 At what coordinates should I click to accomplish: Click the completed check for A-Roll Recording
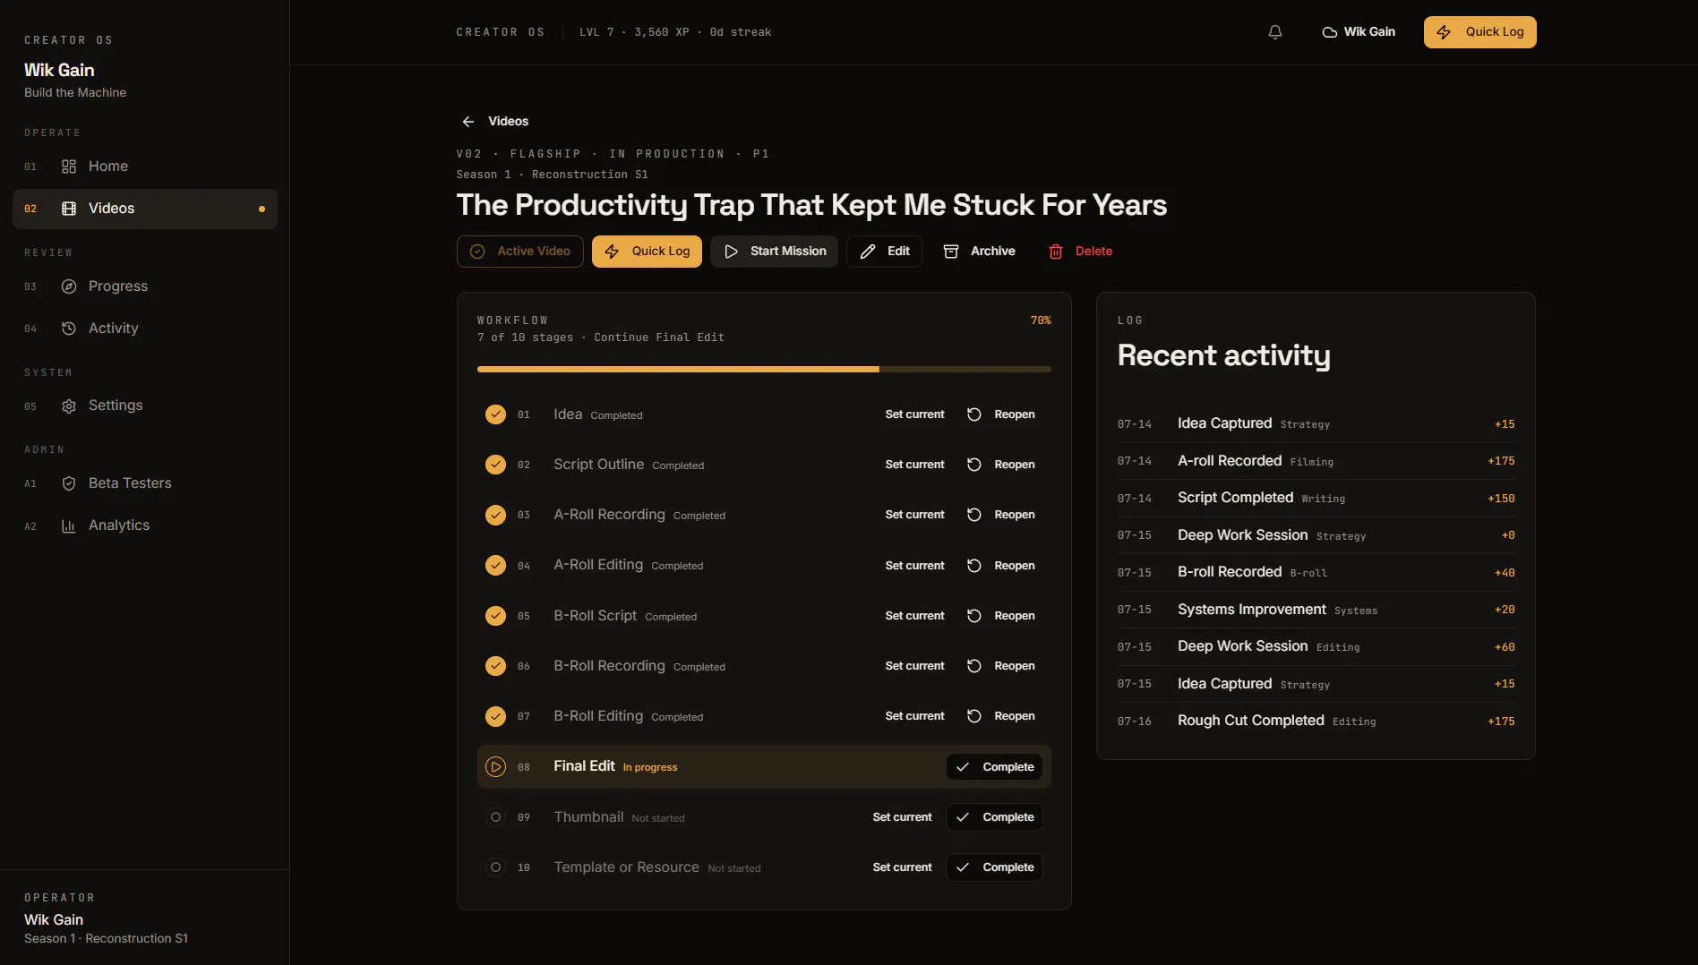coord(495,515)
